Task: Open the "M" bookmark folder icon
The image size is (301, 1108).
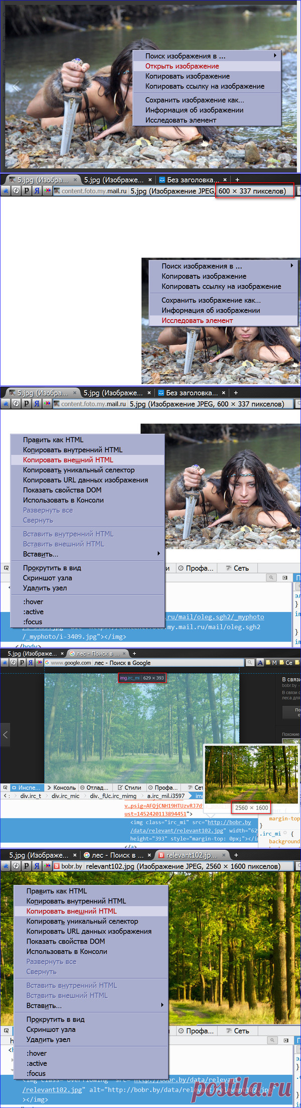Action: pos(271,663)
